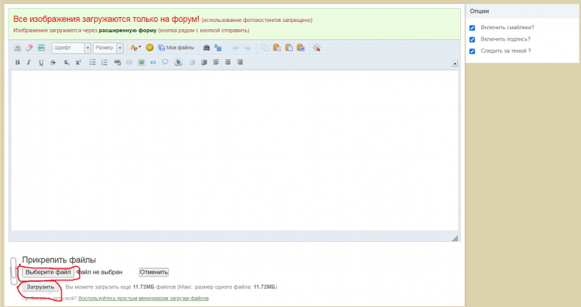
Task: Toggle Включить смайлики checkbox
Action: [472, 27]
